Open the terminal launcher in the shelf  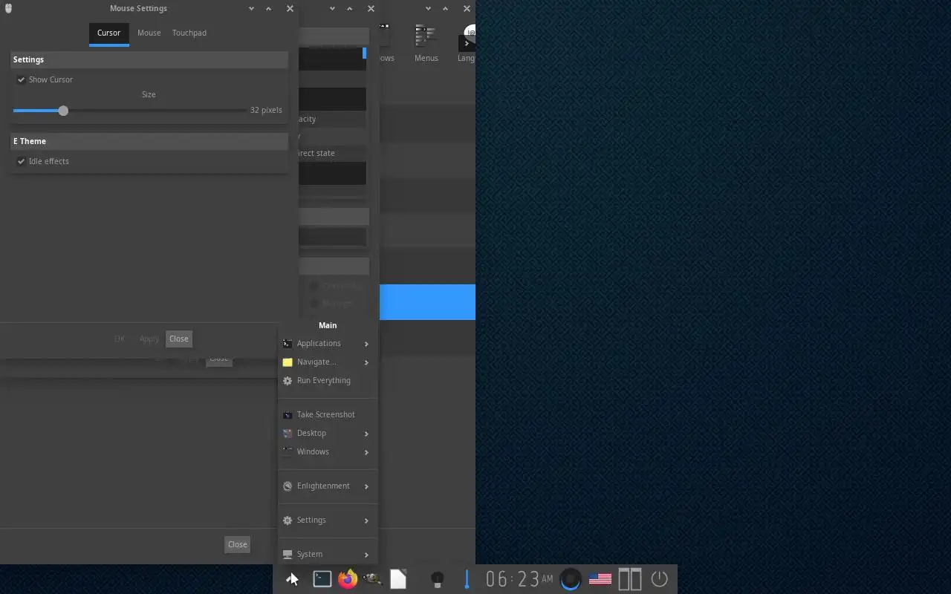(322, 579)
